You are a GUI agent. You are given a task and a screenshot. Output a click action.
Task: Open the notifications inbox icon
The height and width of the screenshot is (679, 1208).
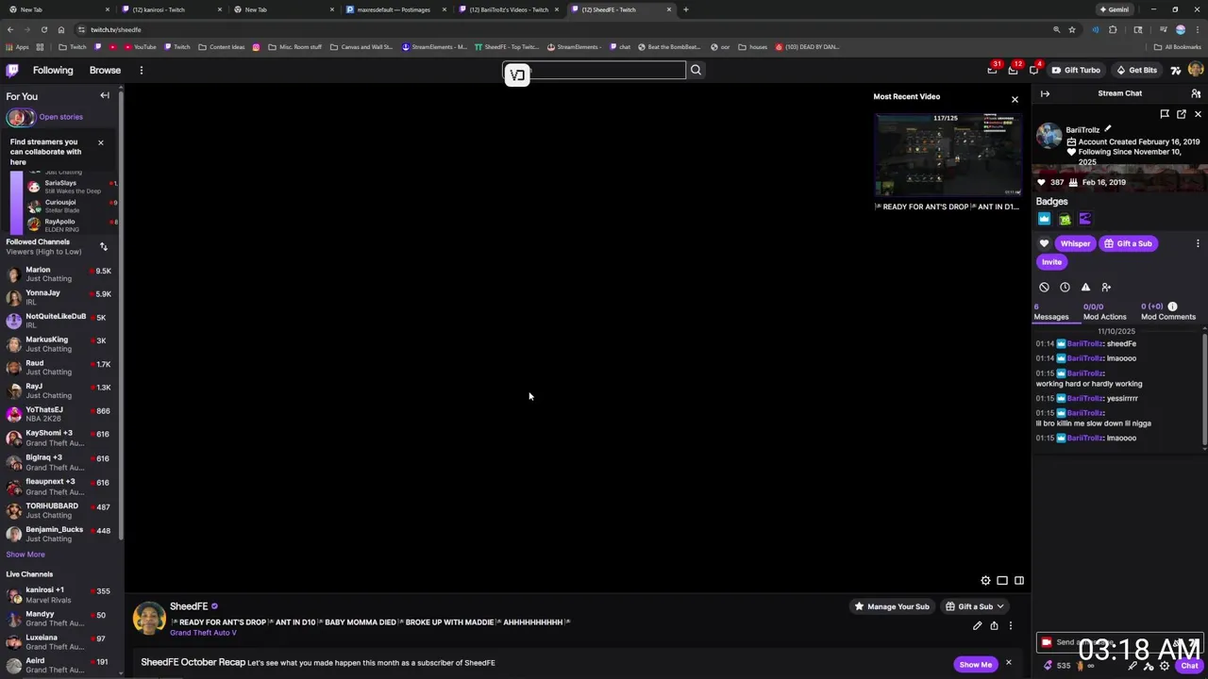(x=1013, y=70)
